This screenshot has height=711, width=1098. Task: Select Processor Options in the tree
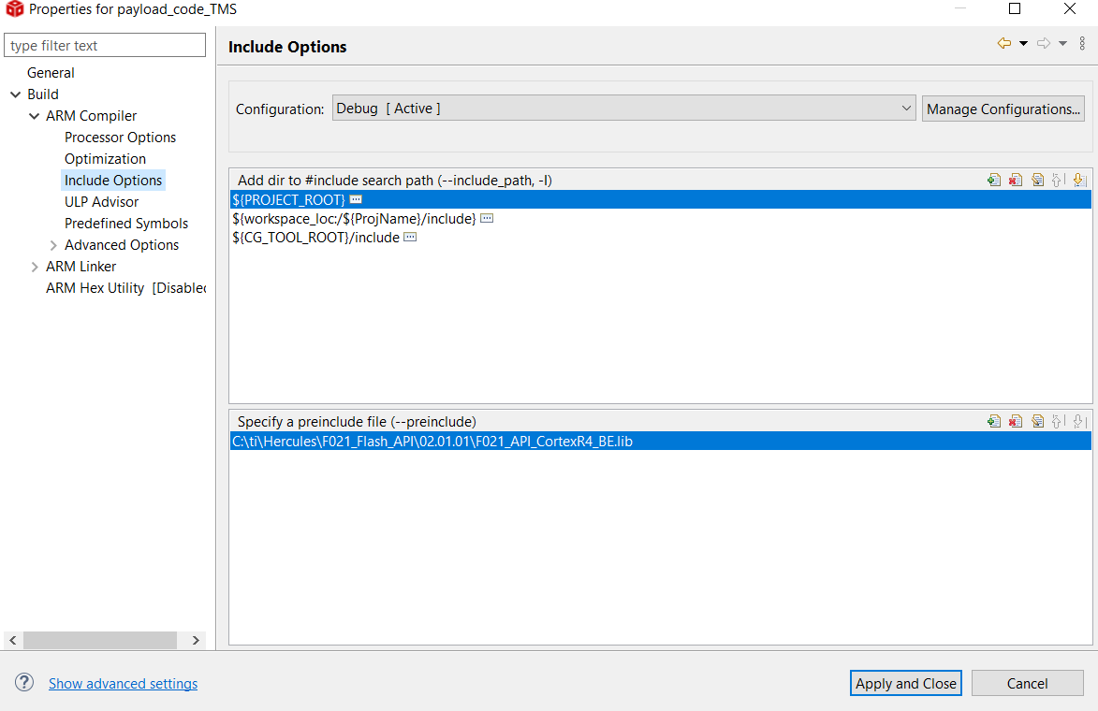point(120,138)
